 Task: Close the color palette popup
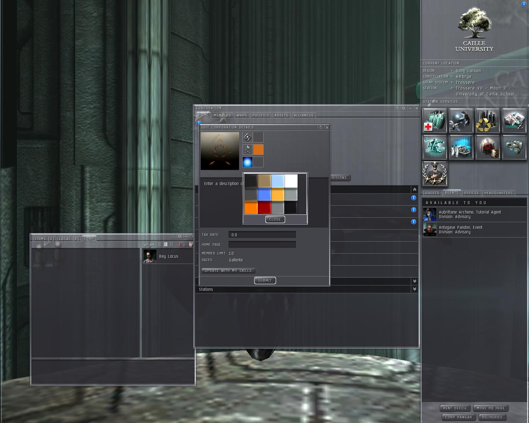(275, 219)
